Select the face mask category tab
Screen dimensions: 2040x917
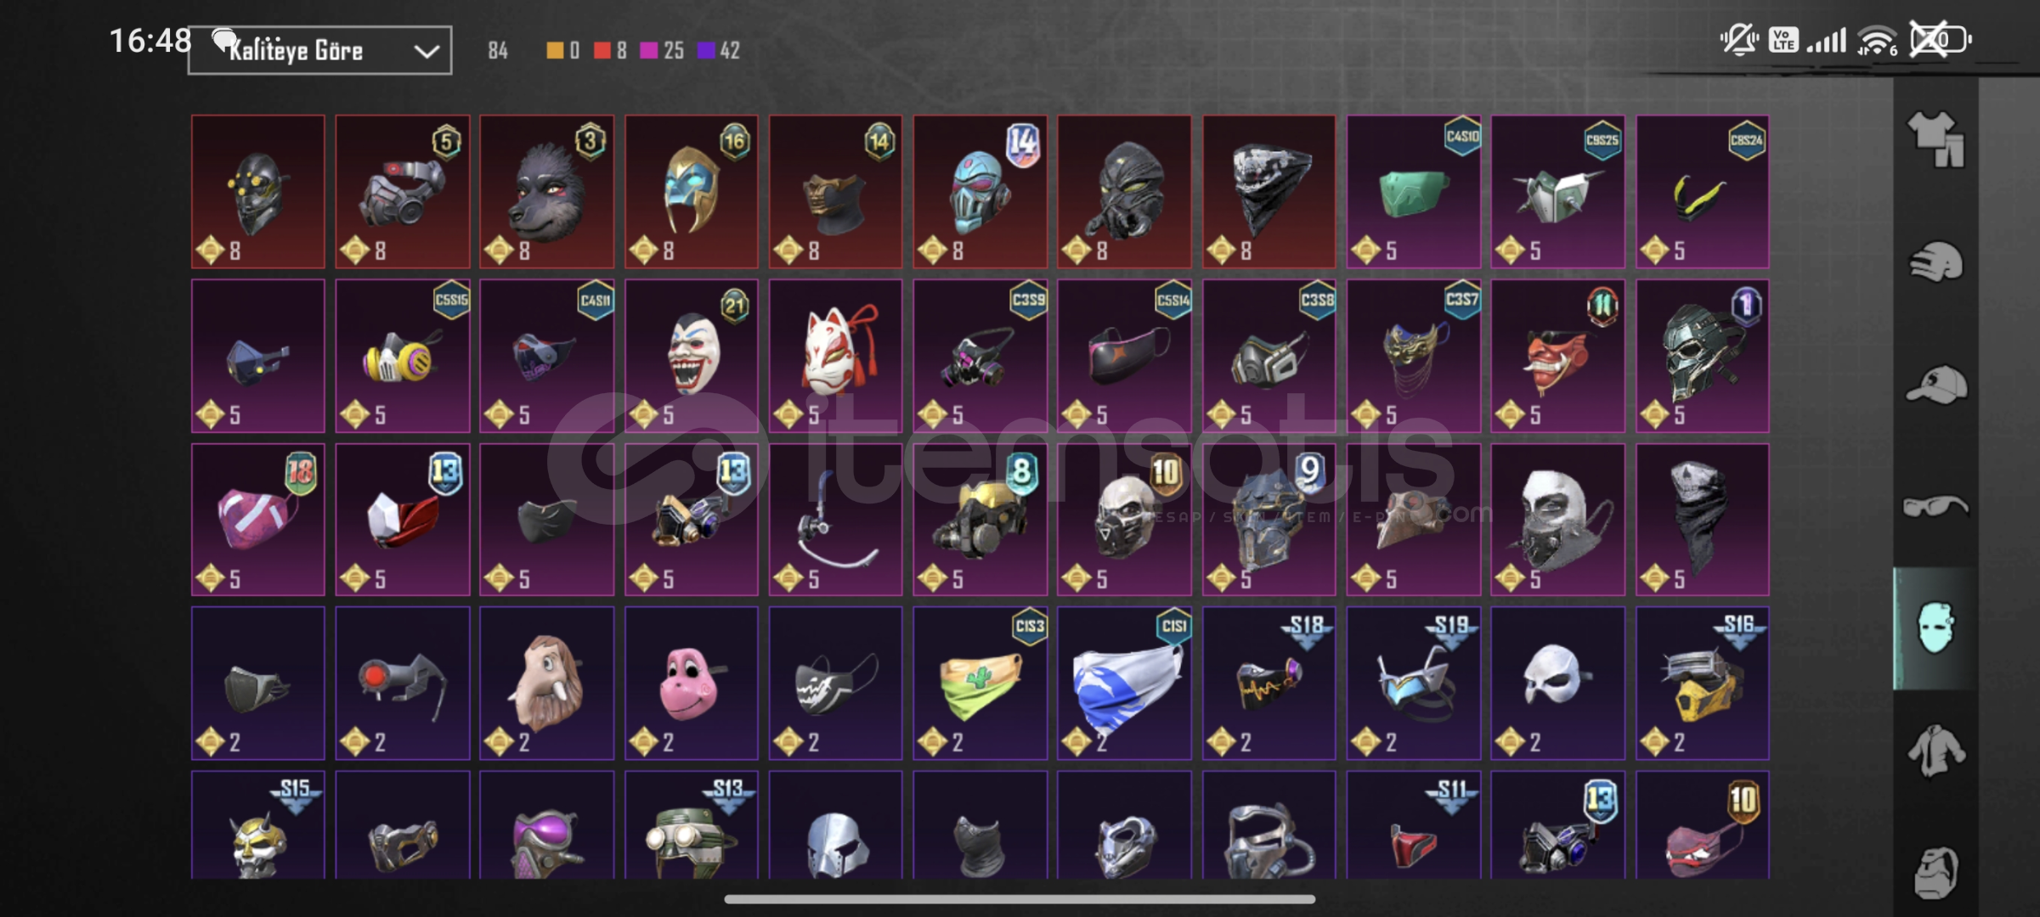click(1935, 628)
